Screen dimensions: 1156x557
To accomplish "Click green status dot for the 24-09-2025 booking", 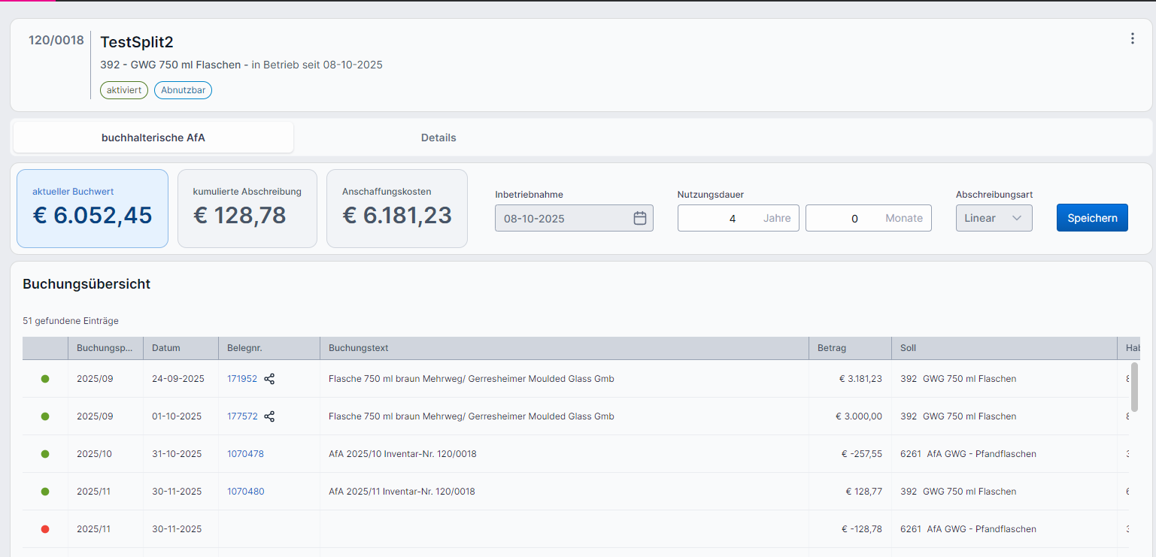I will 45,379.
